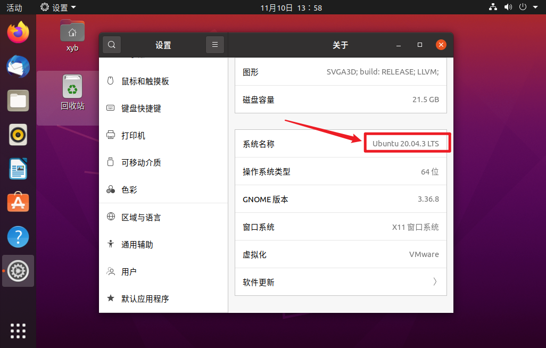Click the globe icon beside 区域与语言
546x348 pixels.
tap(111, 217)
